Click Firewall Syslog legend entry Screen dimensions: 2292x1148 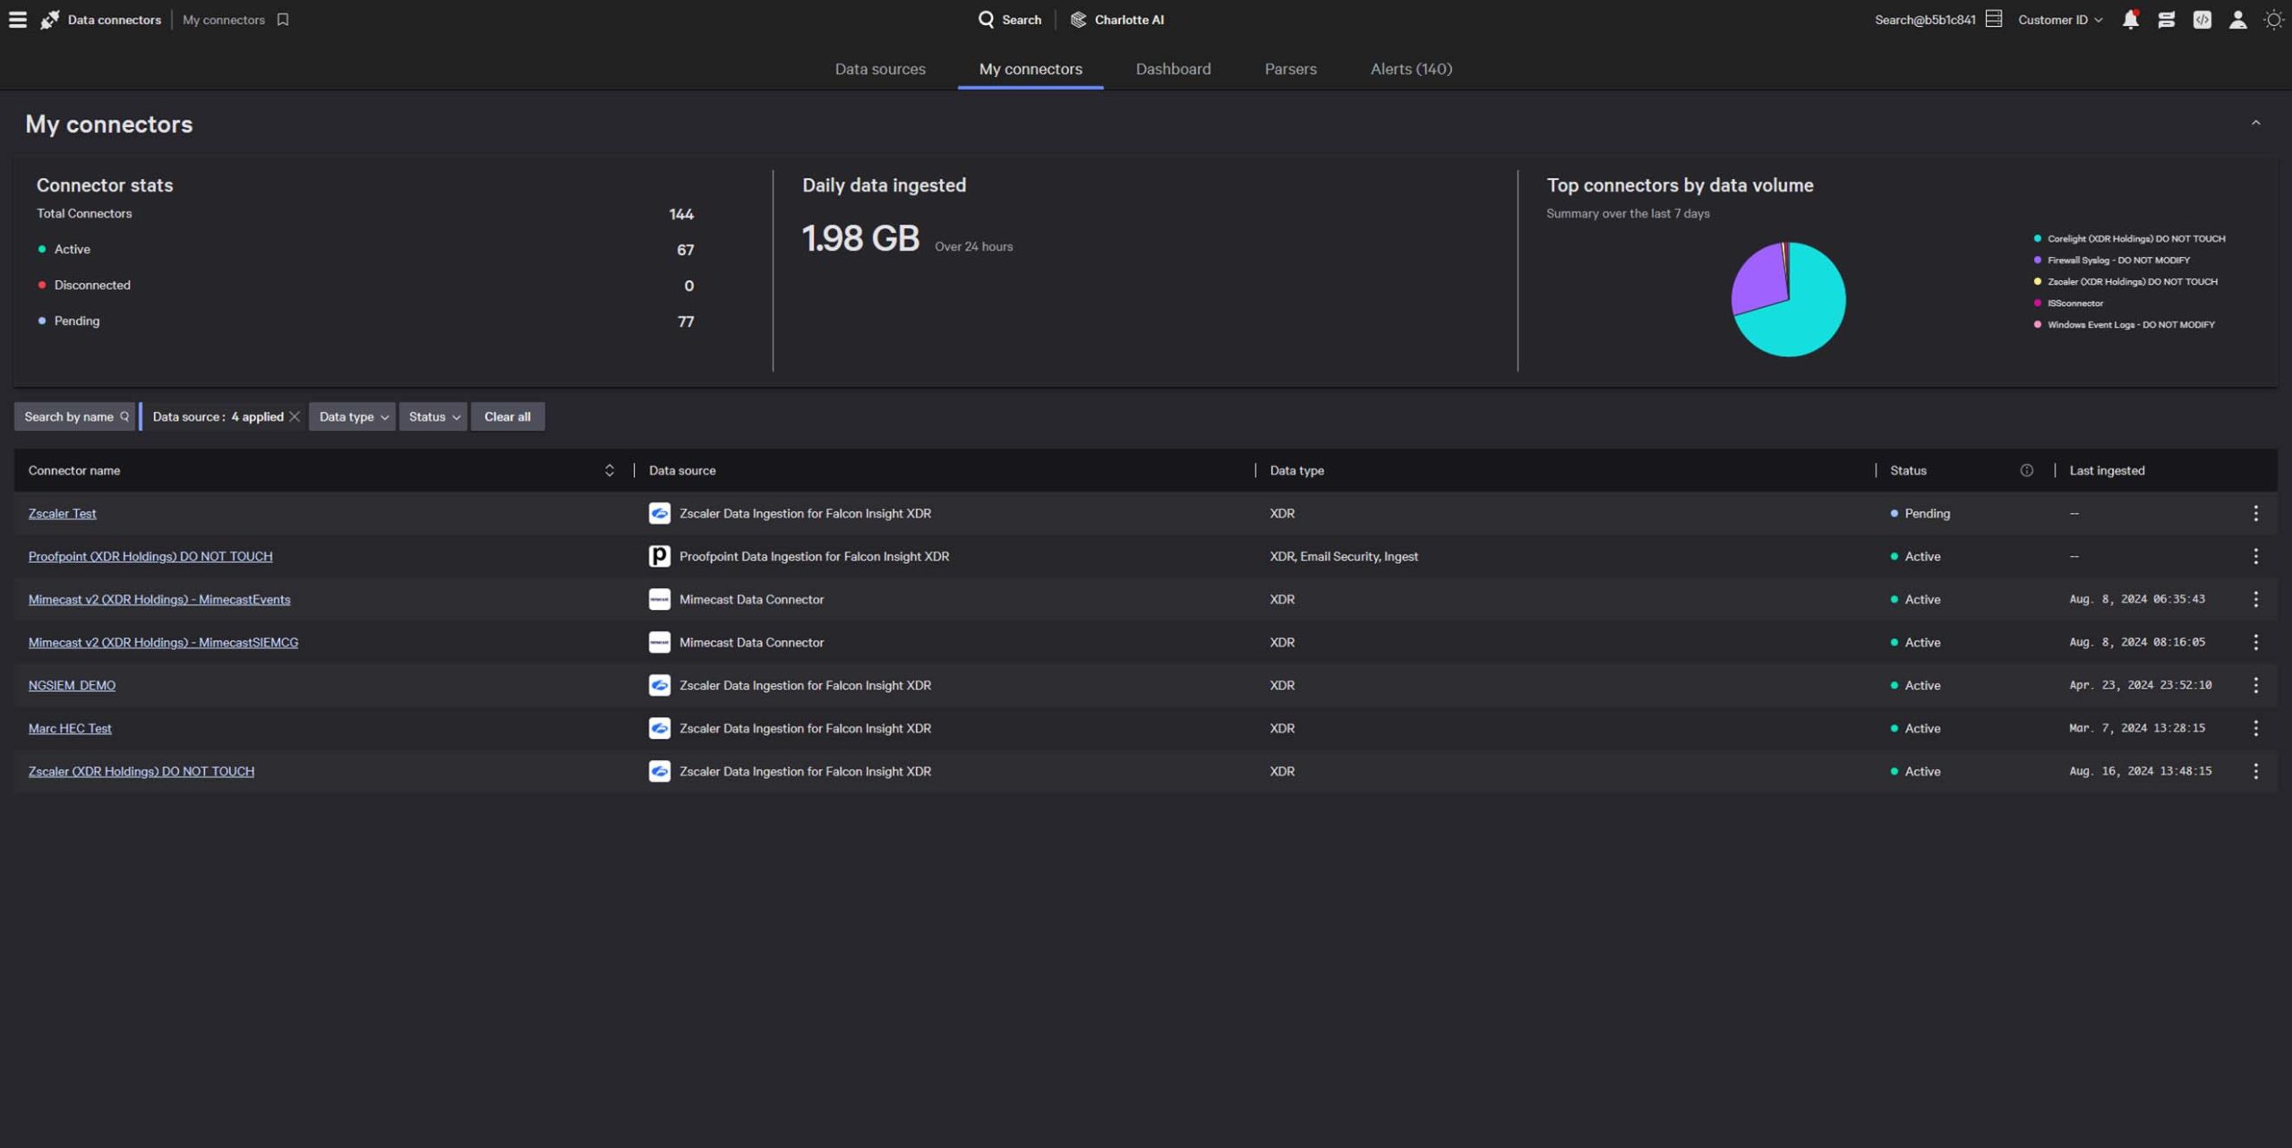coord(2112,260)
